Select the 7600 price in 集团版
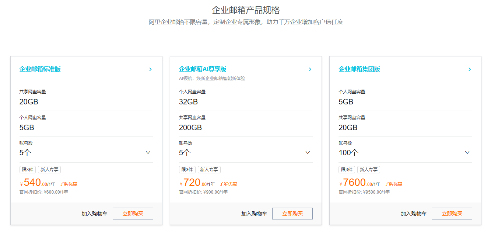This screenshot has width=491, height=232. coord(354,182)
